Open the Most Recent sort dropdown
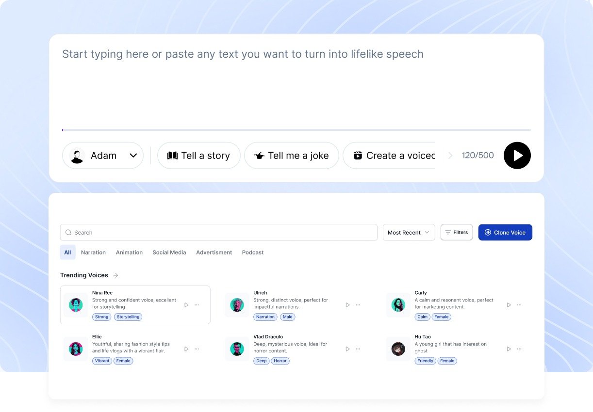The width and height of the screenshot is (593, 412). point(409,233)
